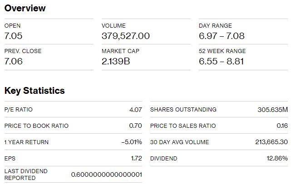
Task: Click the Overview heading
Action: (x=25, y=8)
